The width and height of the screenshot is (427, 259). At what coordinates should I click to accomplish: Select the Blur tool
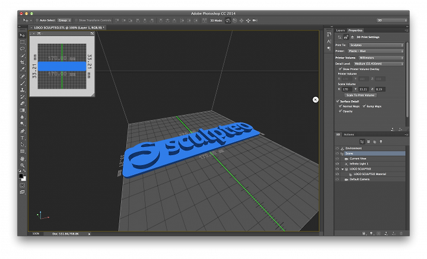point(23,117)
